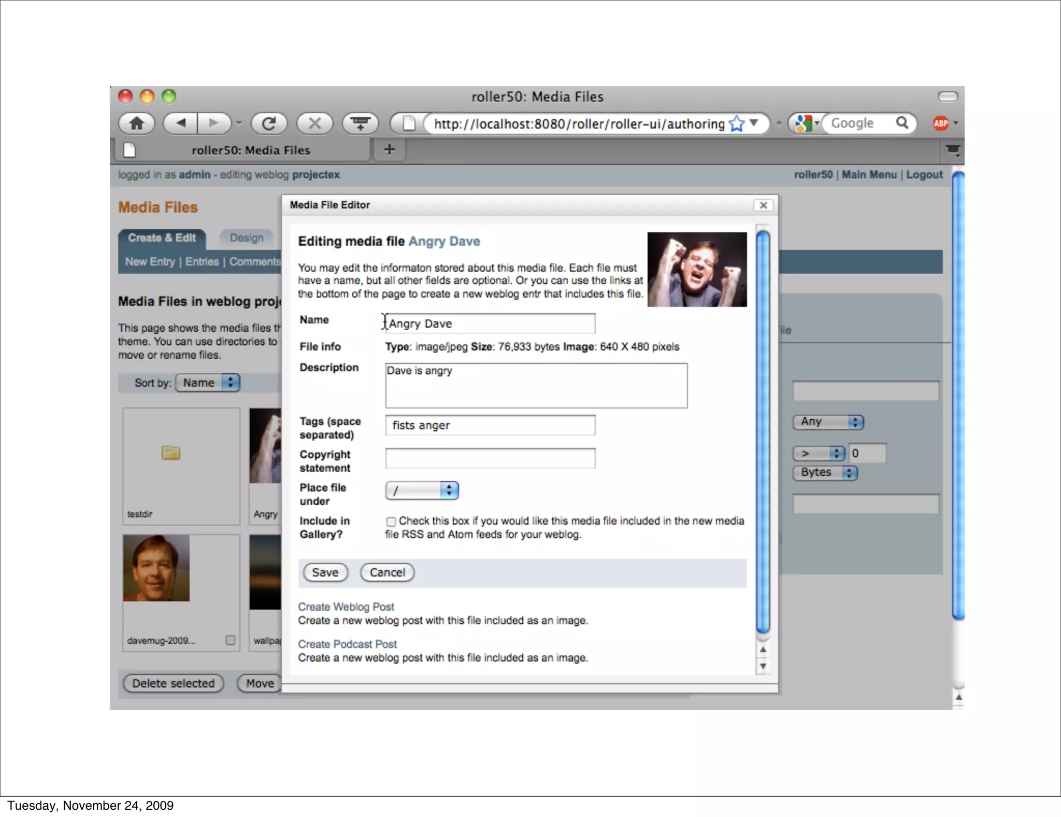Select the Create & Edit tab
The image size is (1061, 817).
(x=162, y=238)
